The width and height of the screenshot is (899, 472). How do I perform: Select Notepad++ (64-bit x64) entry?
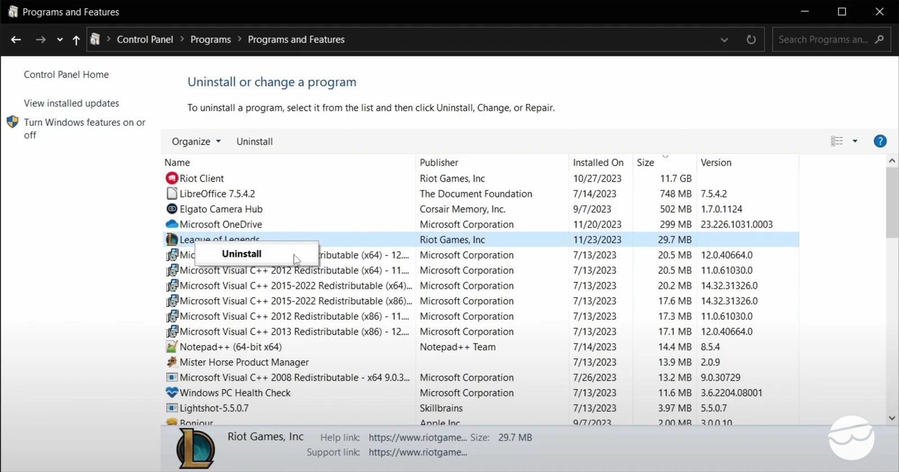pyautogui.click(x=231, y=347)
